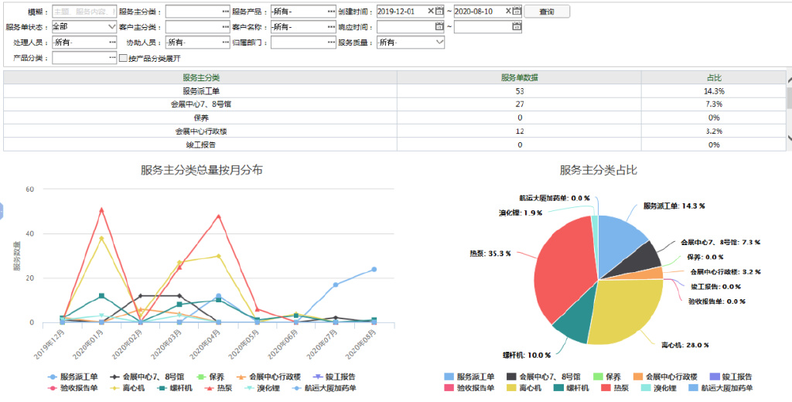Sort by 服务单数据 column header
792x402 pixels.
(519, 77)
